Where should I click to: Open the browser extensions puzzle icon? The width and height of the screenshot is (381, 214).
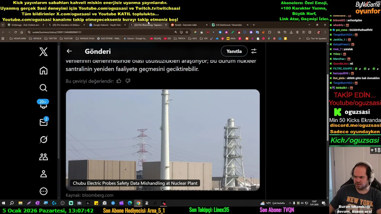270,32
